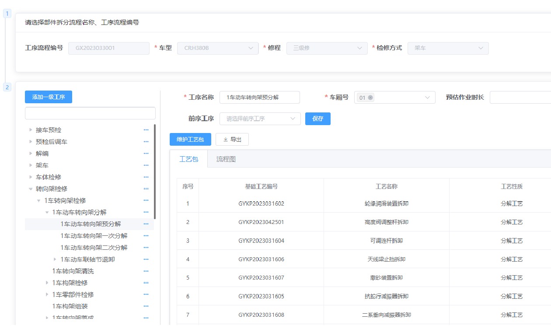Expand the 接车预检 tree node
The image size is (551, 329).
pos(31,130)
